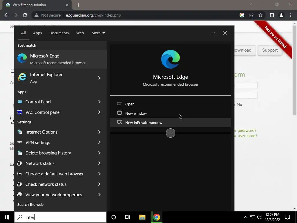Show hidden tray icons arrow
Viewport: 297px width, 223px height.
click(x=245, y=217)
